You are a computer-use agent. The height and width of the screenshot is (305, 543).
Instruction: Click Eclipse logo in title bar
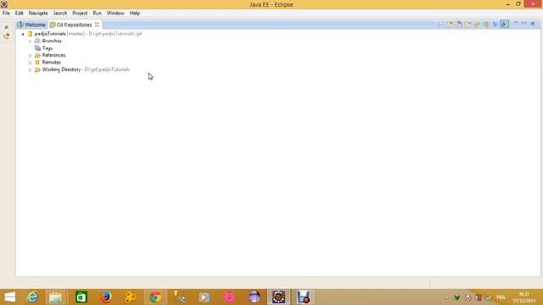coord(4,4)
